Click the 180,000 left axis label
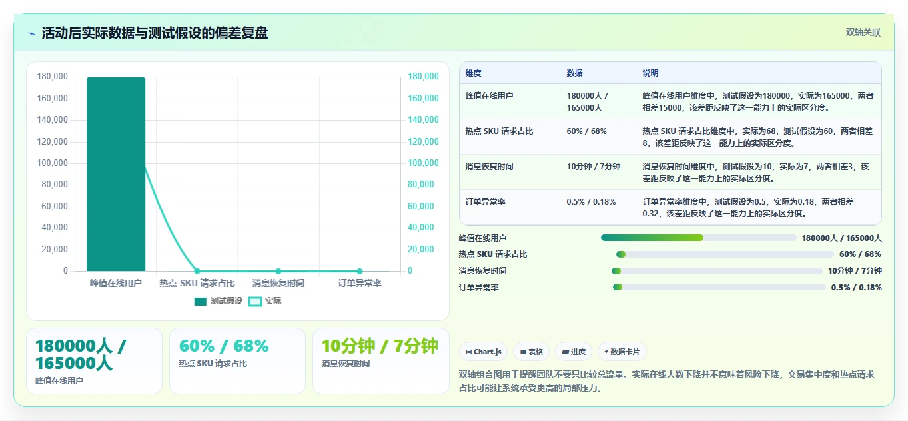The width and height of the screenshot is (908, 421). (53, 77)
